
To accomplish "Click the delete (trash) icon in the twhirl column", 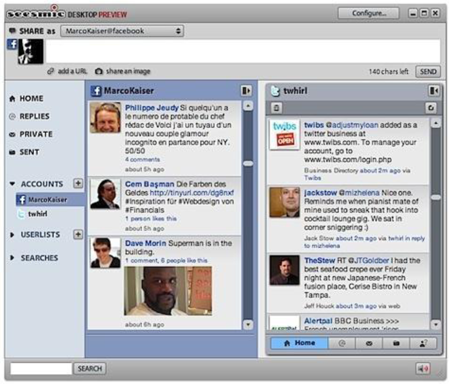I will tap(276, 108).
